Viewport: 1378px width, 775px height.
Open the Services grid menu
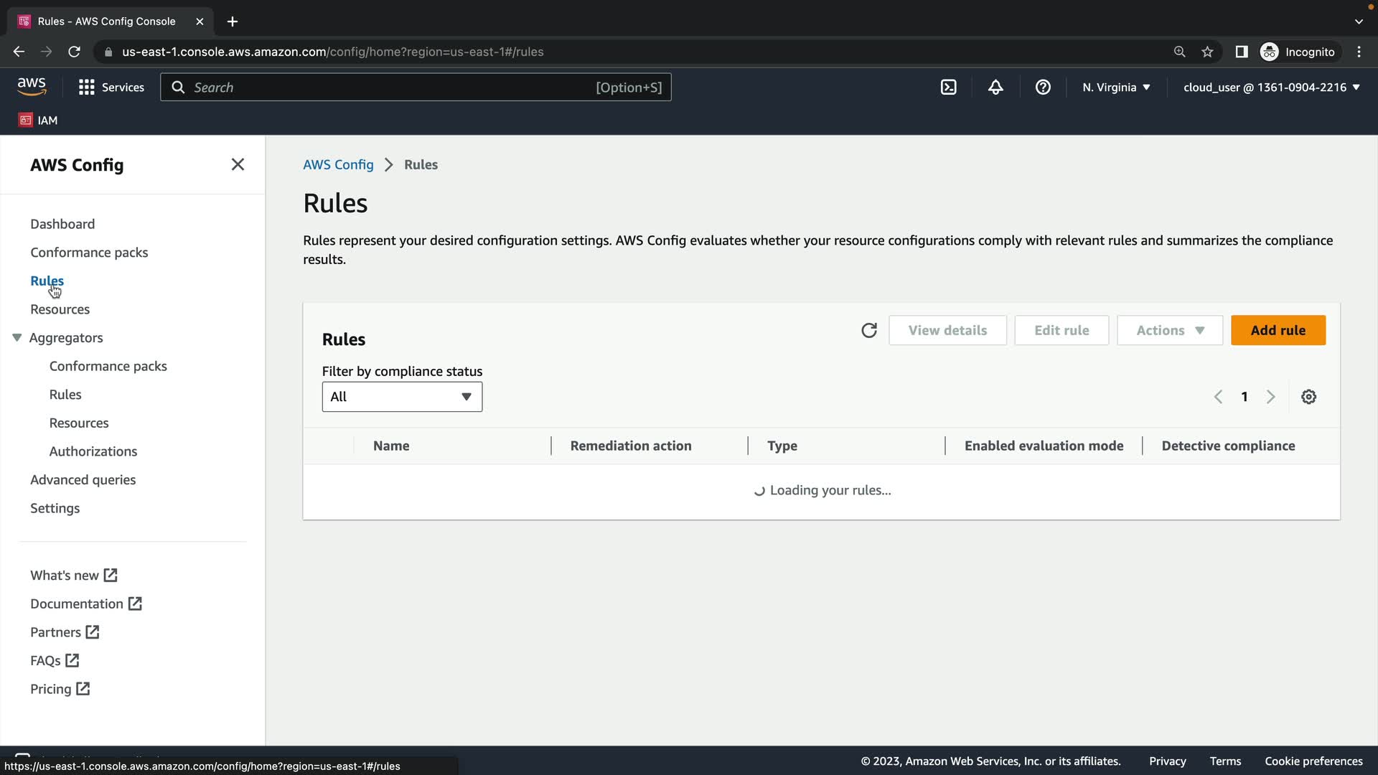click(x=111, y=88)
